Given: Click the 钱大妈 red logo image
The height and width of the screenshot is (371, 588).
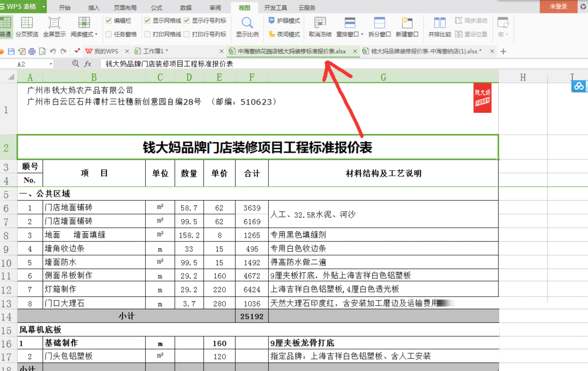Looking at the screenshot, I should 482,97.
